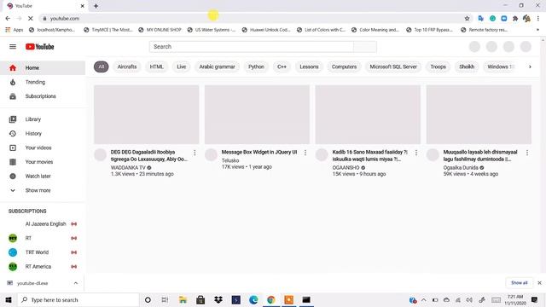This screenshot has width=546, height=307.
Task: Open Message Box Widget video thumbnail
Action: [257, 114]
